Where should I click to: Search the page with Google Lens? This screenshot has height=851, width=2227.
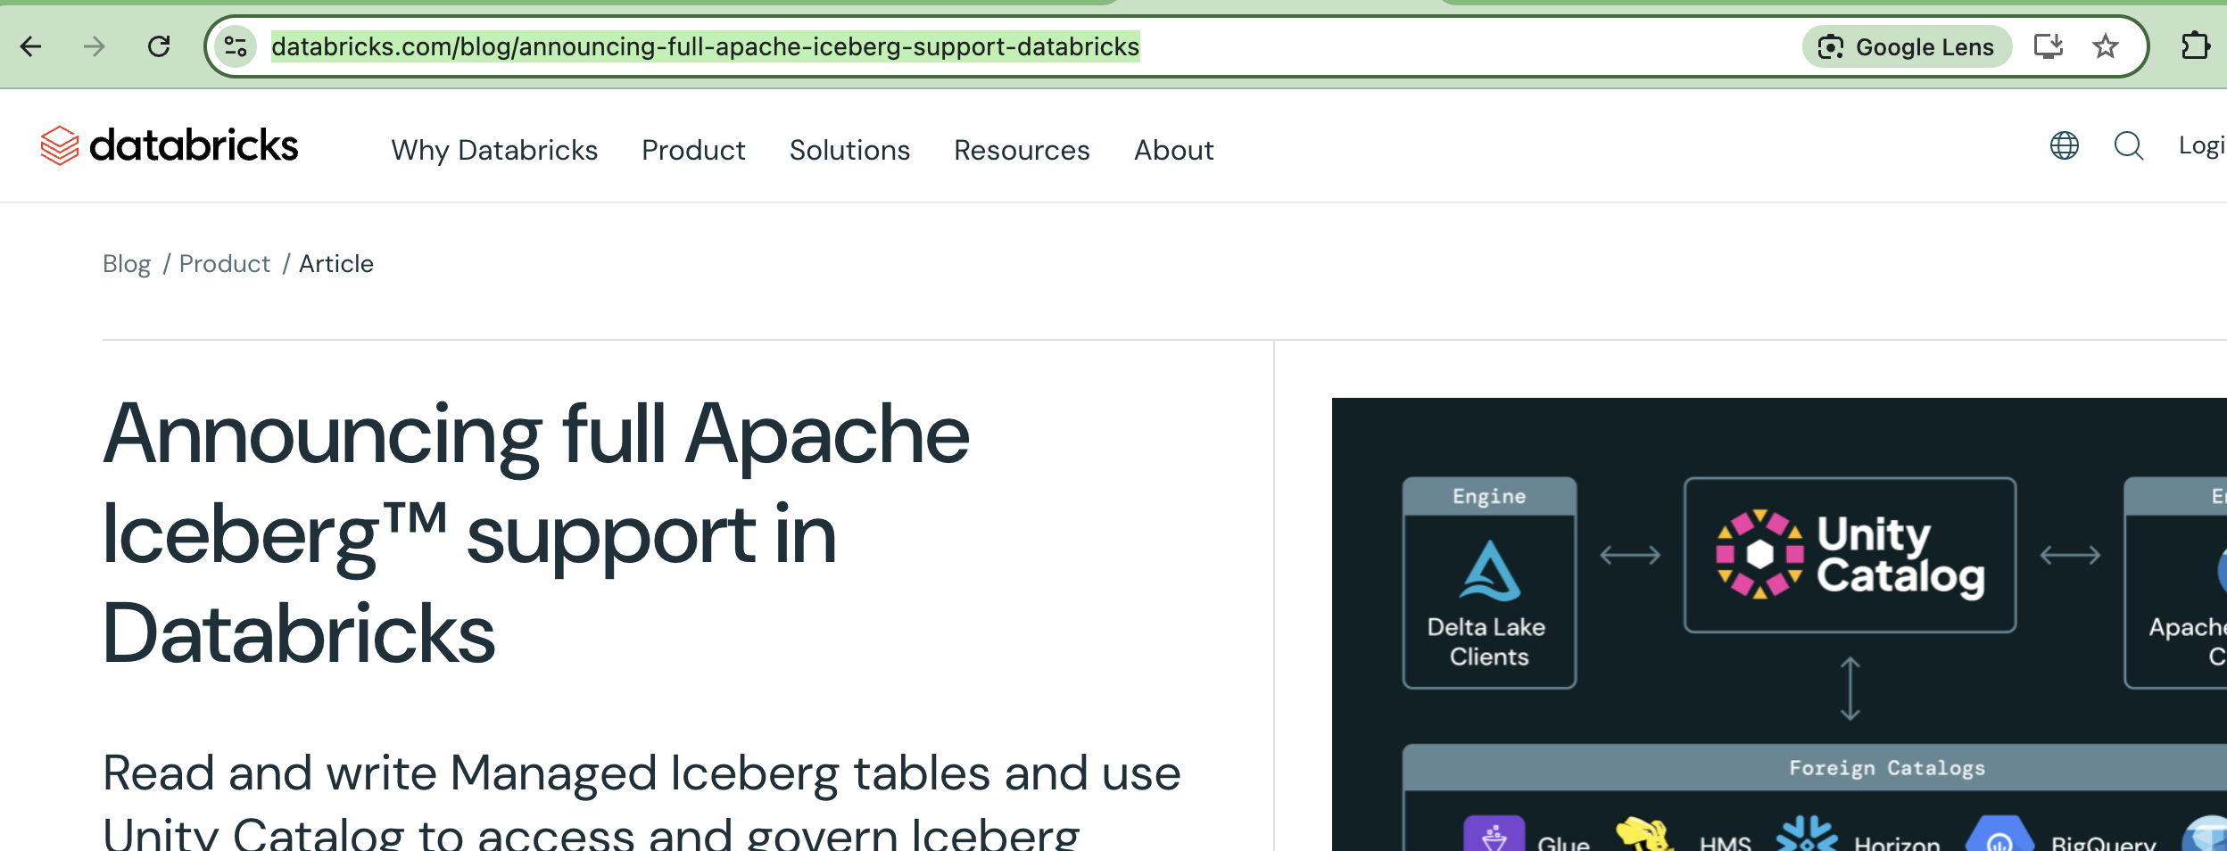tap(1907, 45)
